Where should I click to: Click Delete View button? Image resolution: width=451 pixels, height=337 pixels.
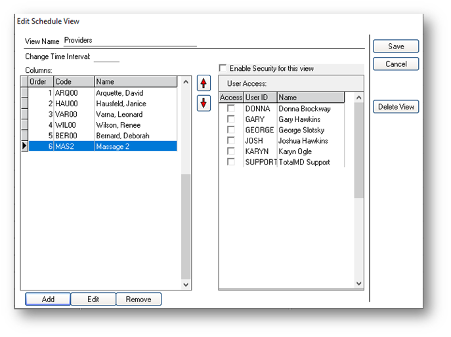[x=396, y=107]
